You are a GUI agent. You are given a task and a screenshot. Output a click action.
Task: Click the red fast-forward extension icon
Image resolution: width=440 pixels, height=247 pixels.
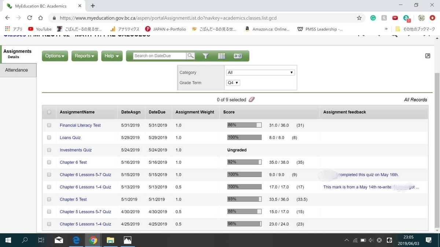coord(395,18)
